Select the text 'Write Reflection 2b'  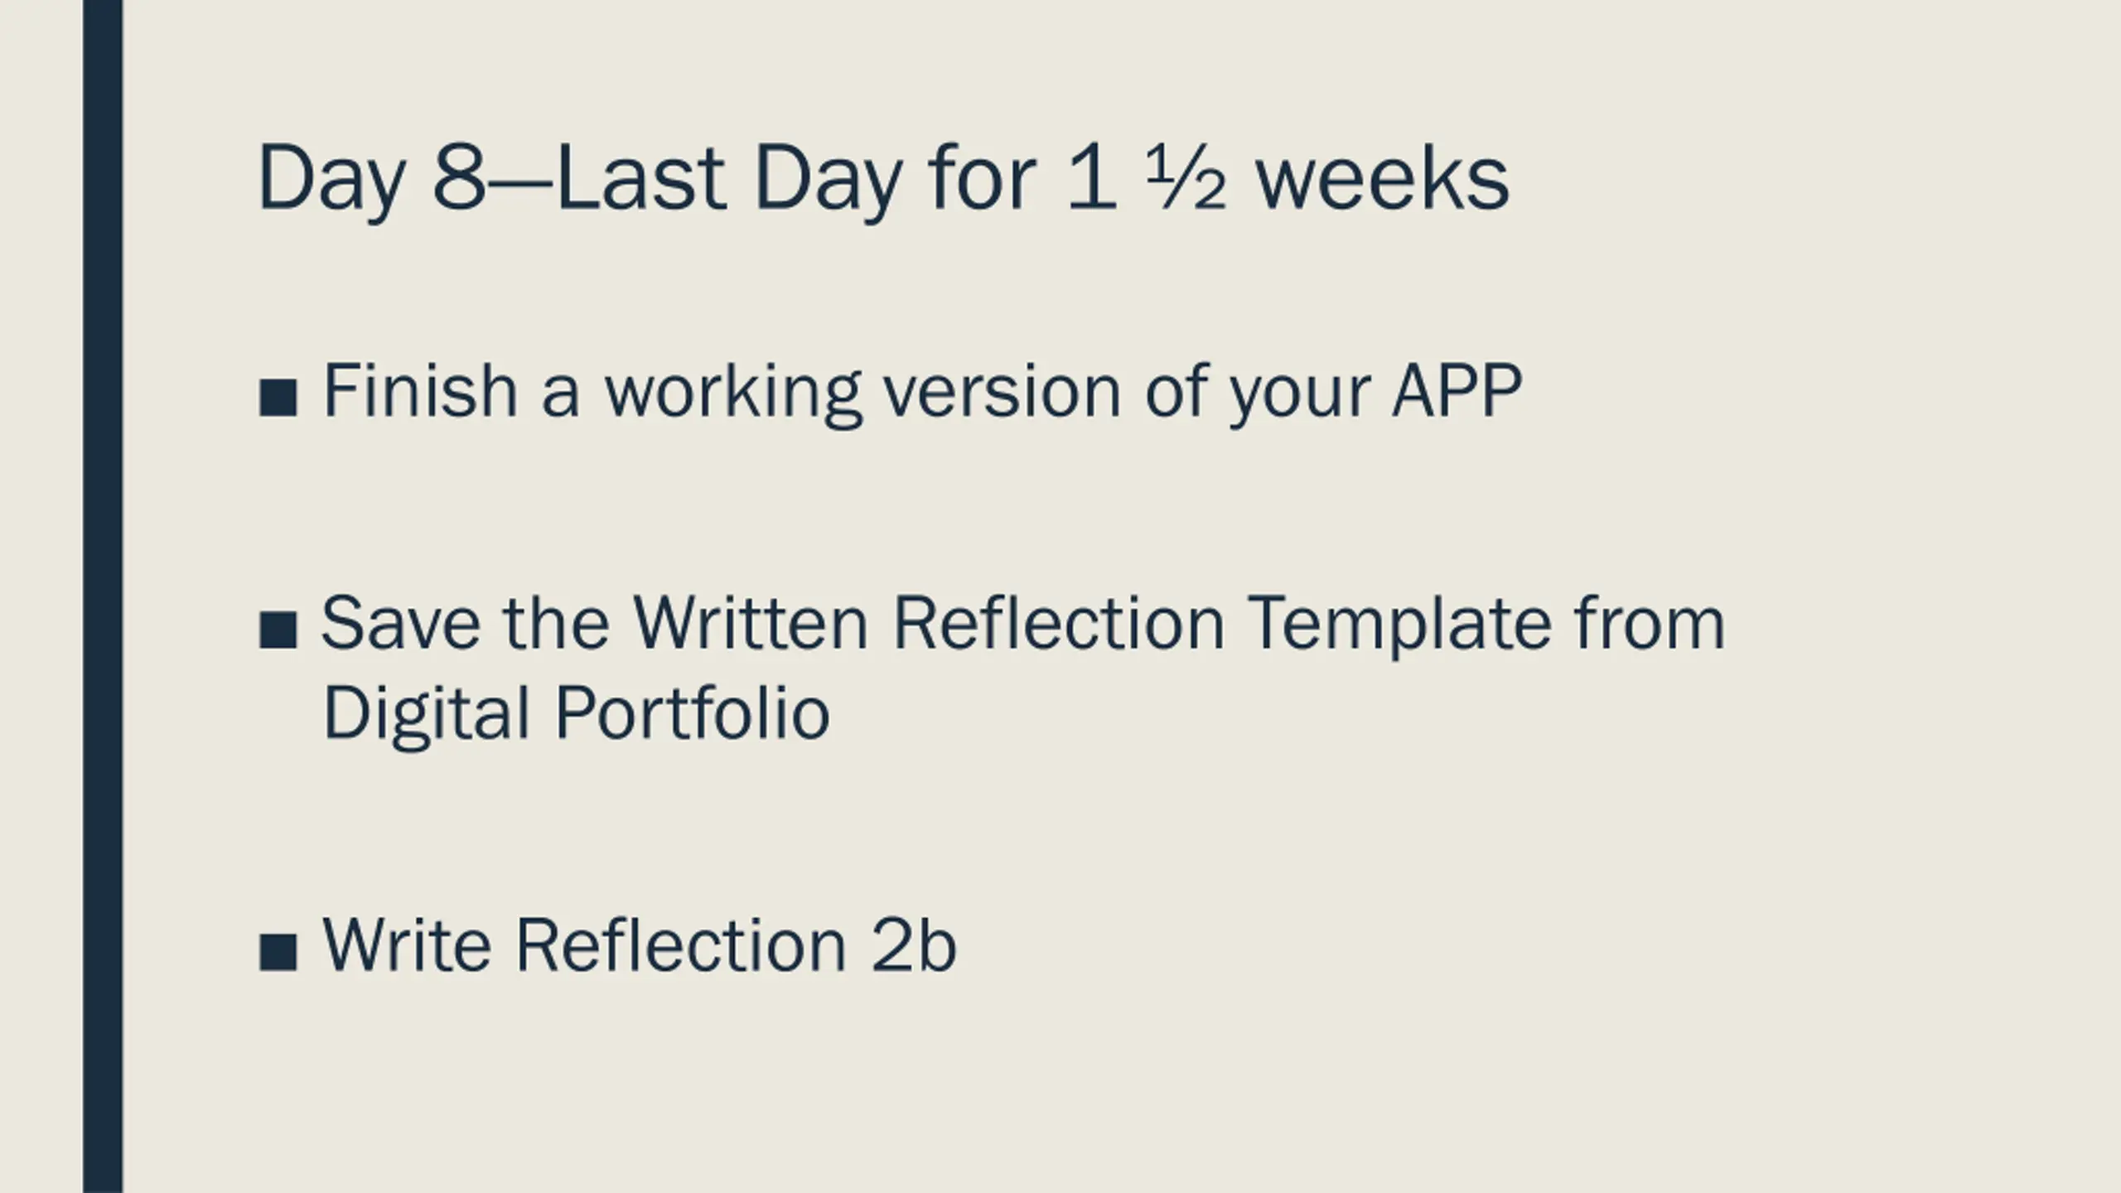pyautogui.click(x=640, y=945)
